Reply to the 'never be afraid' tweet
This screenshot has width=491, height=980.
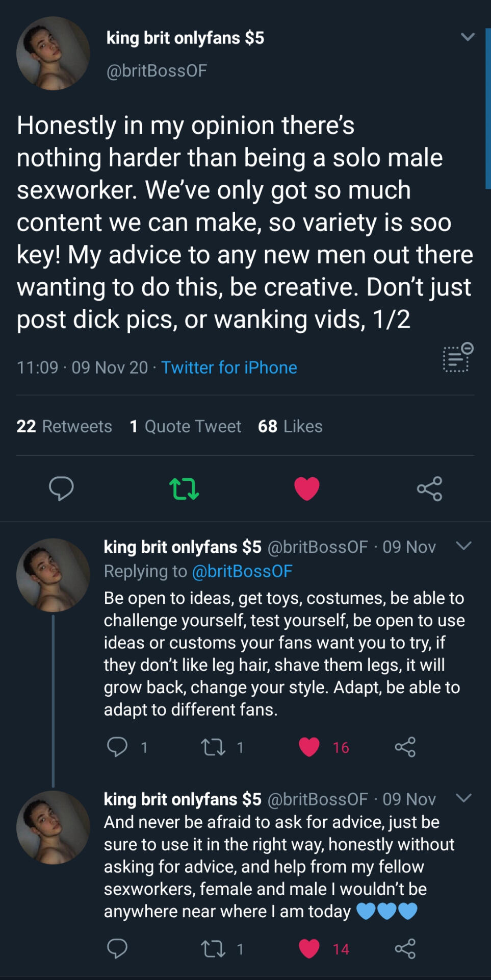point(117,949)
